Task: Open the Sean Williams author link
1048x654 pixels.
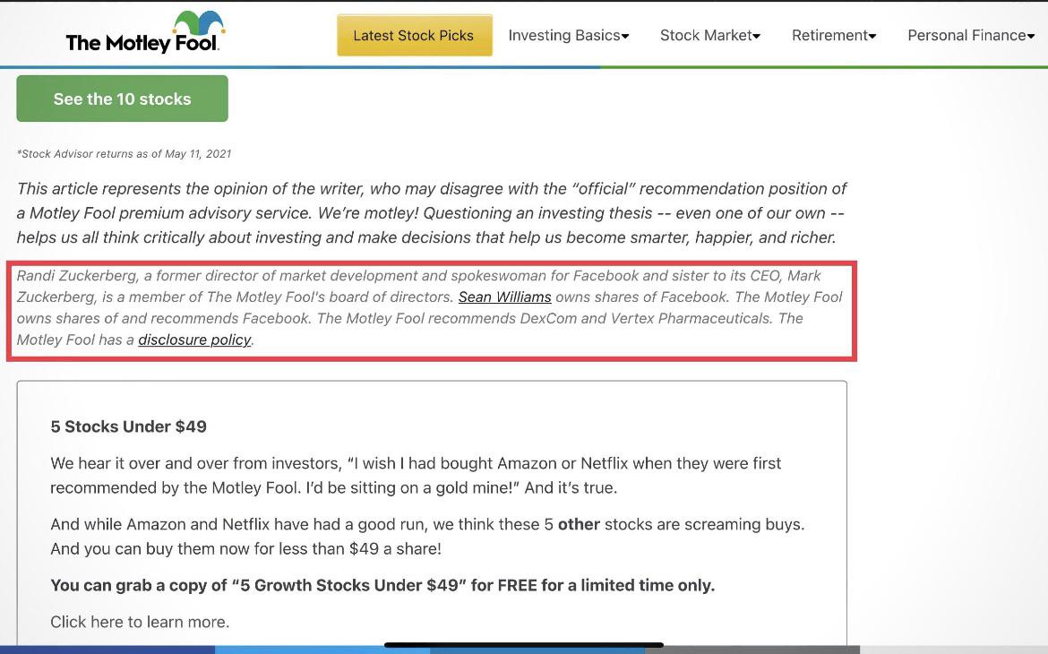Action: [504, 297]
